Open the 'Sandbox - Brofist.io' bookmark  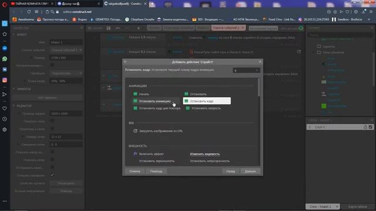[347, 19]
